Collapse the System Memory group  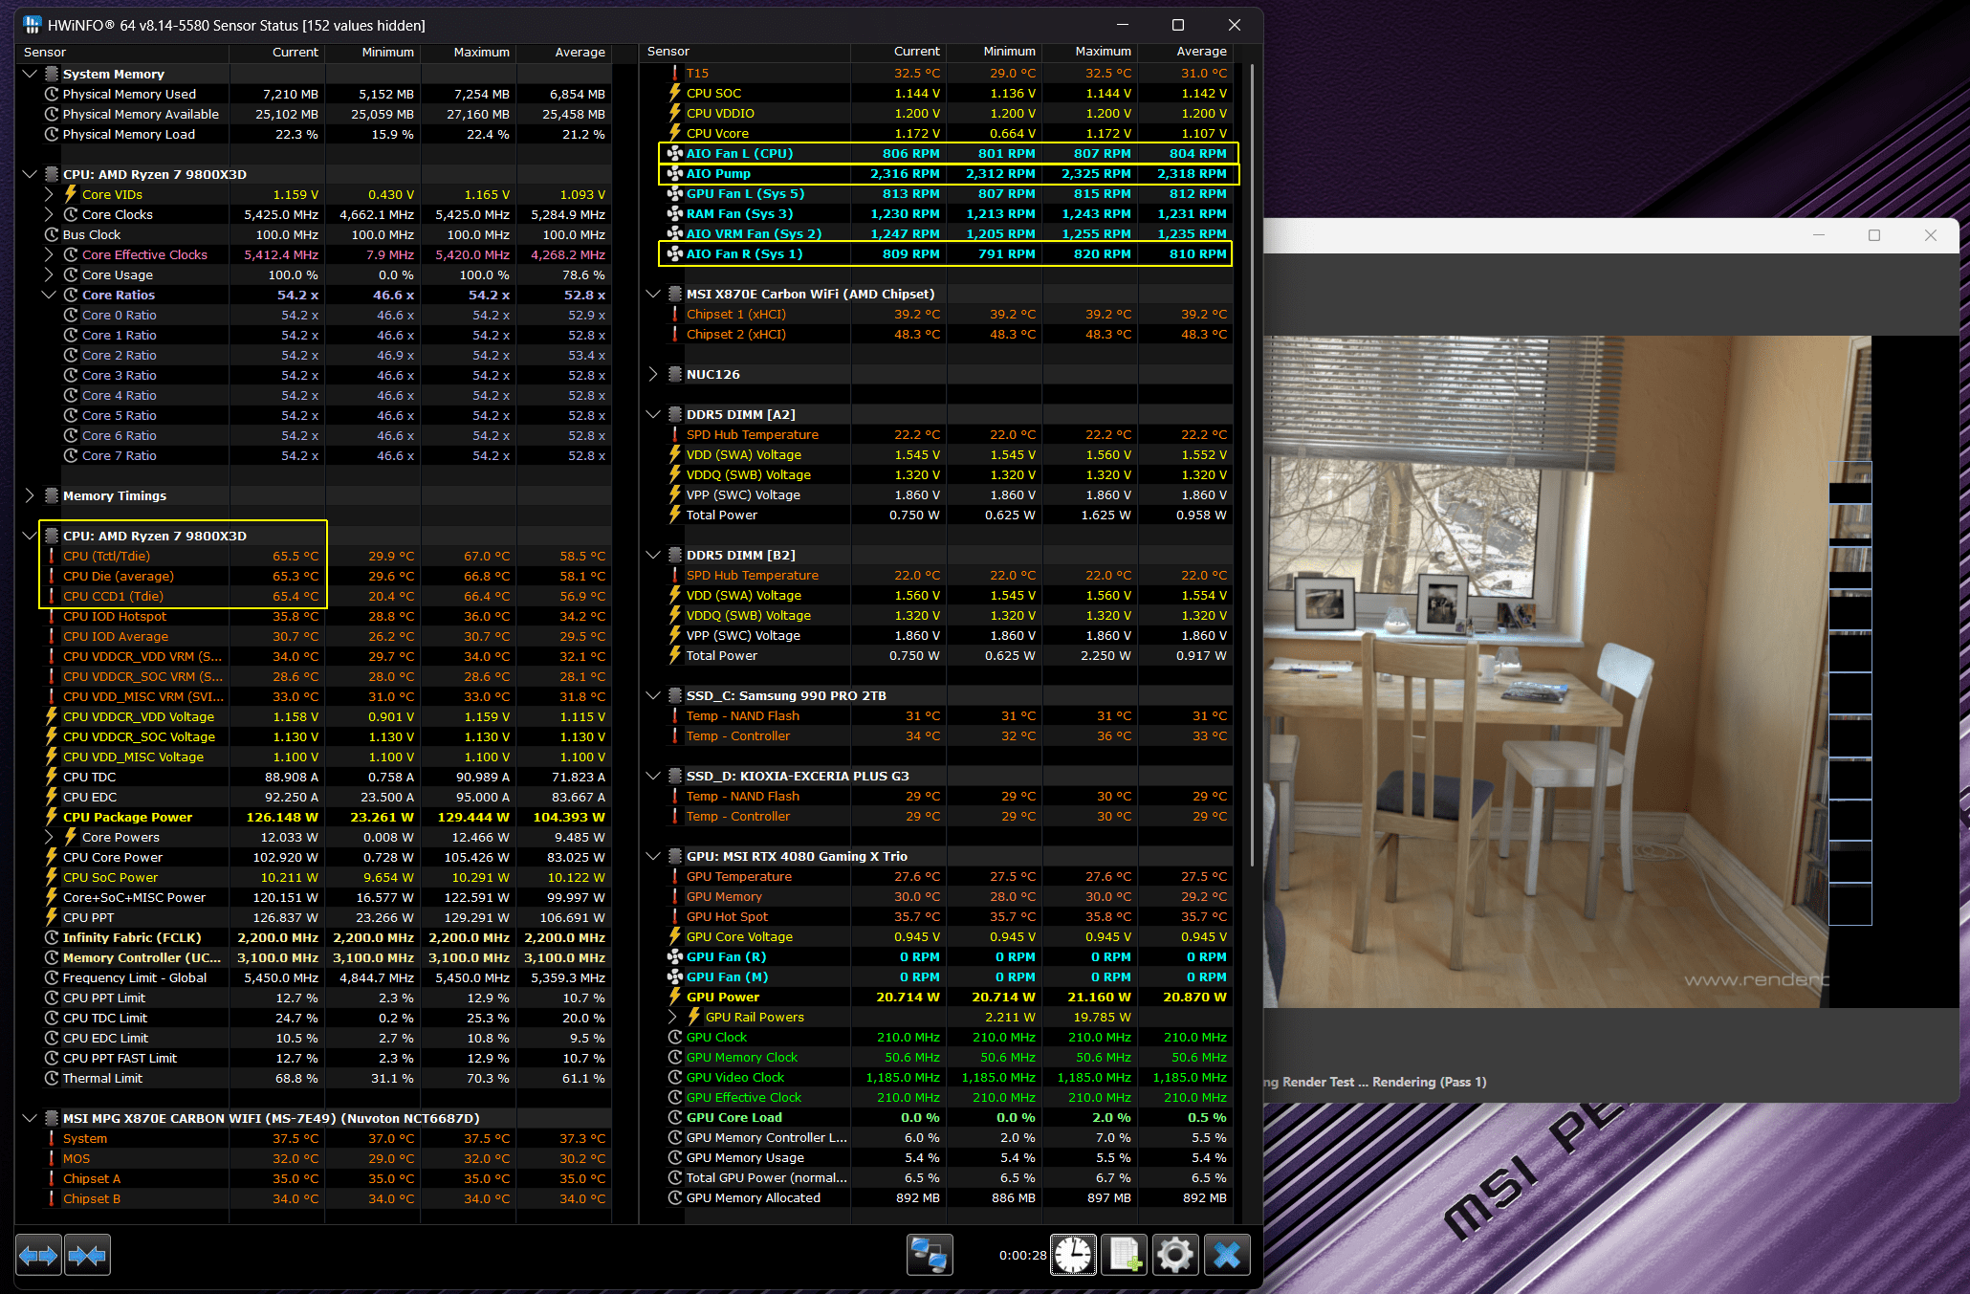30,74
